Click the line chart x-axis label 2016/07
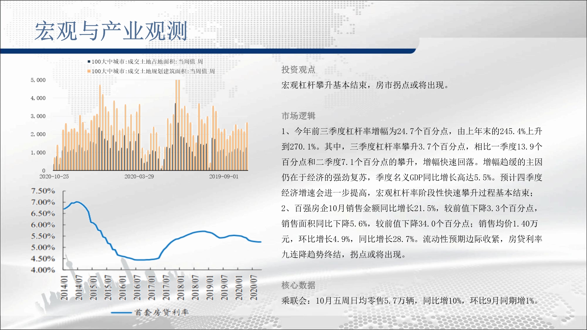587x330 pixels. tap(137, 288)
